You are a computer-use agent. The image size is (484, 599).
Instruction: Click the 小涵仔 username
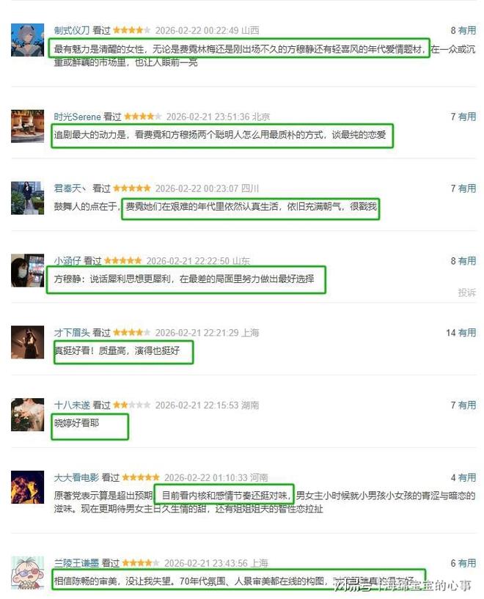pos(67,261)
